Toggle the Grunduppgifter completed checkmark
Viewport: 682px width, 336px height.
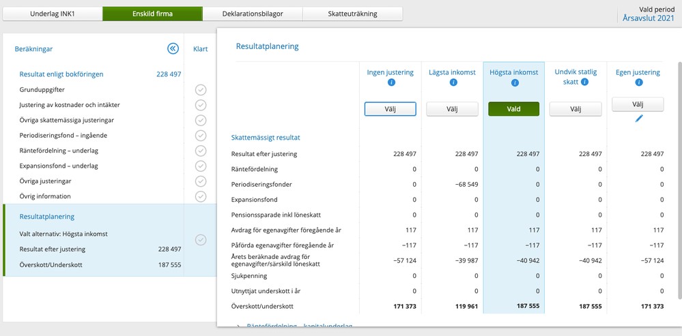pyautogui.click(x=201, y=90)
